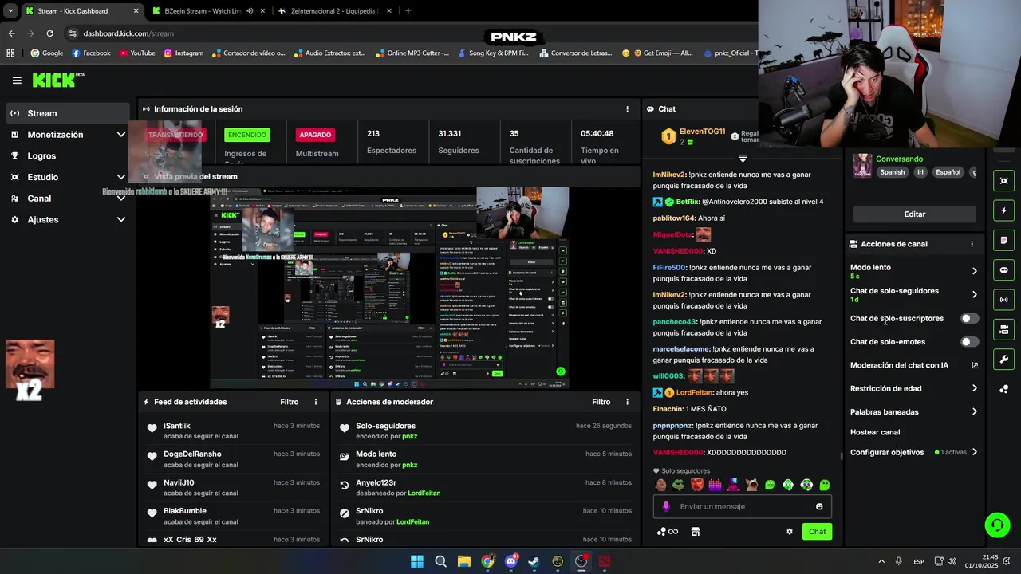Switch to ElZeein Stream browser tab

(x=209, y=11)
